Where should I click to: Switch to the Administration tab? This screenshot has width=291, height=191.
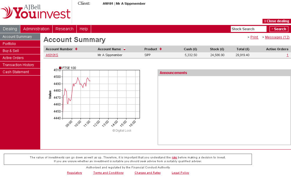pyautogui.click(x=36, y=29)
